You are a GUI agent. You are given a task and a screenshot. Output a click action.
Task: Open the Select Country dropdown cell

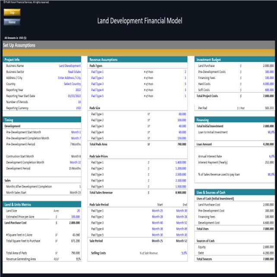(x=72, y=84)
